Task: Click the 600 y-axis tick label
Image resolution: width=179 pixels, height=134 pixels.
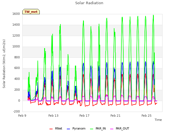Action: click(17, 68)
